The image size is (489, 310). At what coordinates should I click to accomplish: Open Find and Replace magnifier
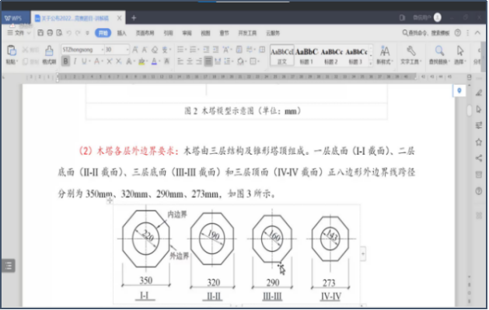pos(439,51)
